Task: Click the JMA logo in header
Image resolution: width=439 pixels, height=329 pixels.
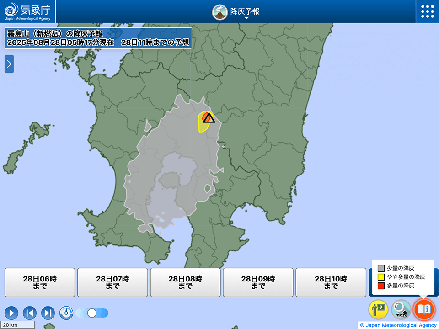Action: [28, 11]
